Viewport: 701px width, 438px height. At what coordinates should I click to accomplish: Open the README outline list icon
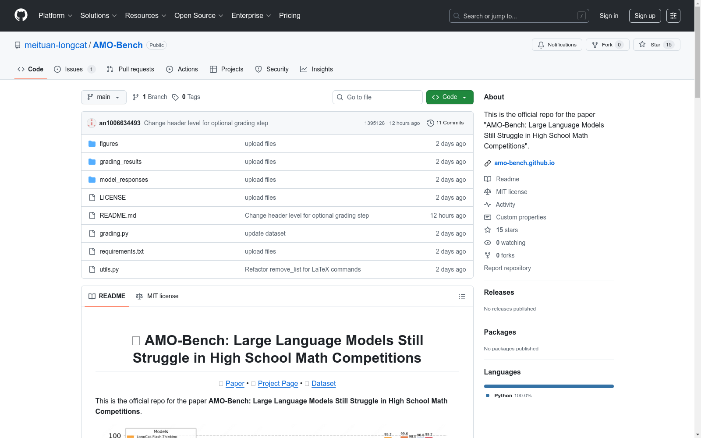(x=462, y=297)
